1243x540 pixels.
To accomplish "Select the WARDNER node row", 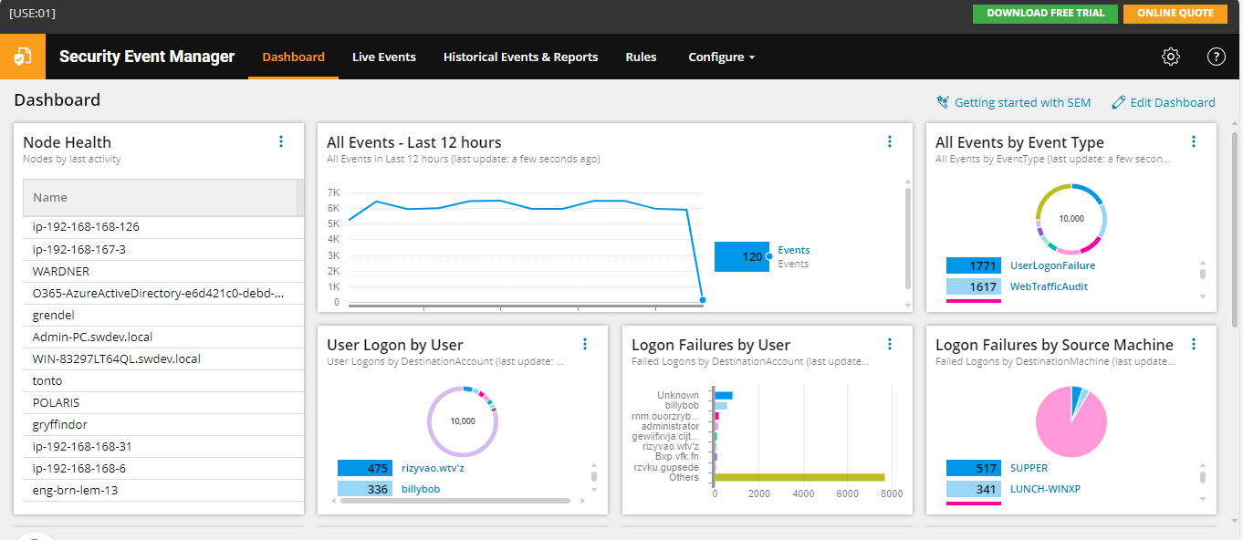I will [163, 271].
